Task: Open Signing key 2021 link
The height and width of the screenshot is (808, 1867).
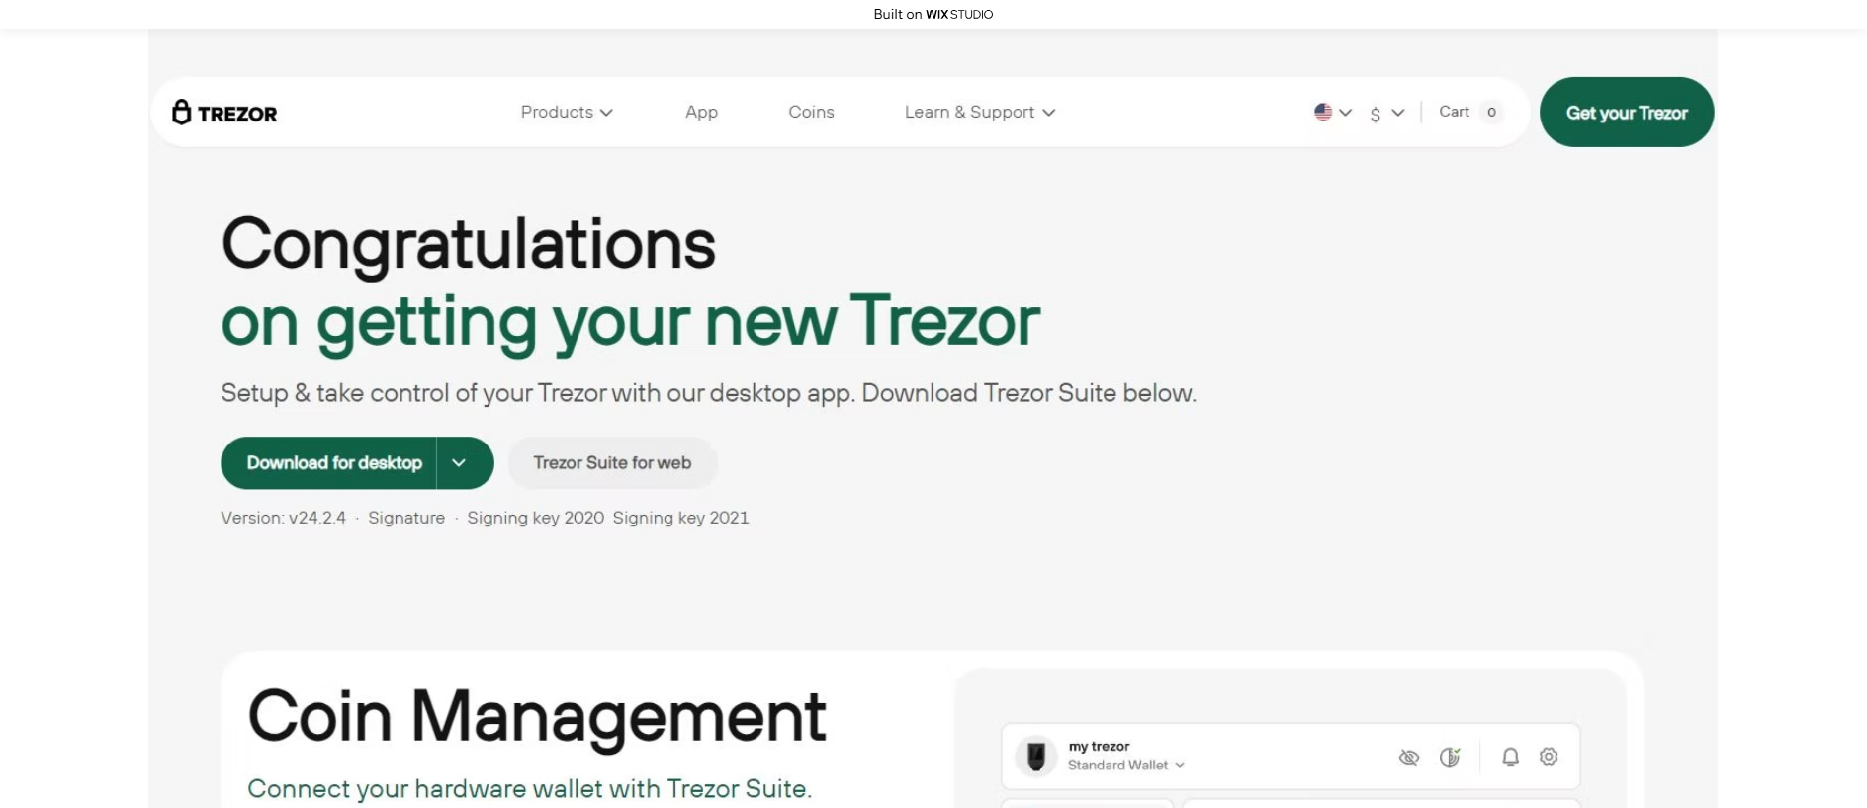Action: 680,518
